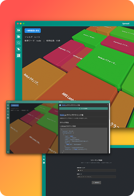Open the folder icon in the middle window sidebar
This screenshot has width=134, height=196.
pyautogui.click(x=8, y=108)
